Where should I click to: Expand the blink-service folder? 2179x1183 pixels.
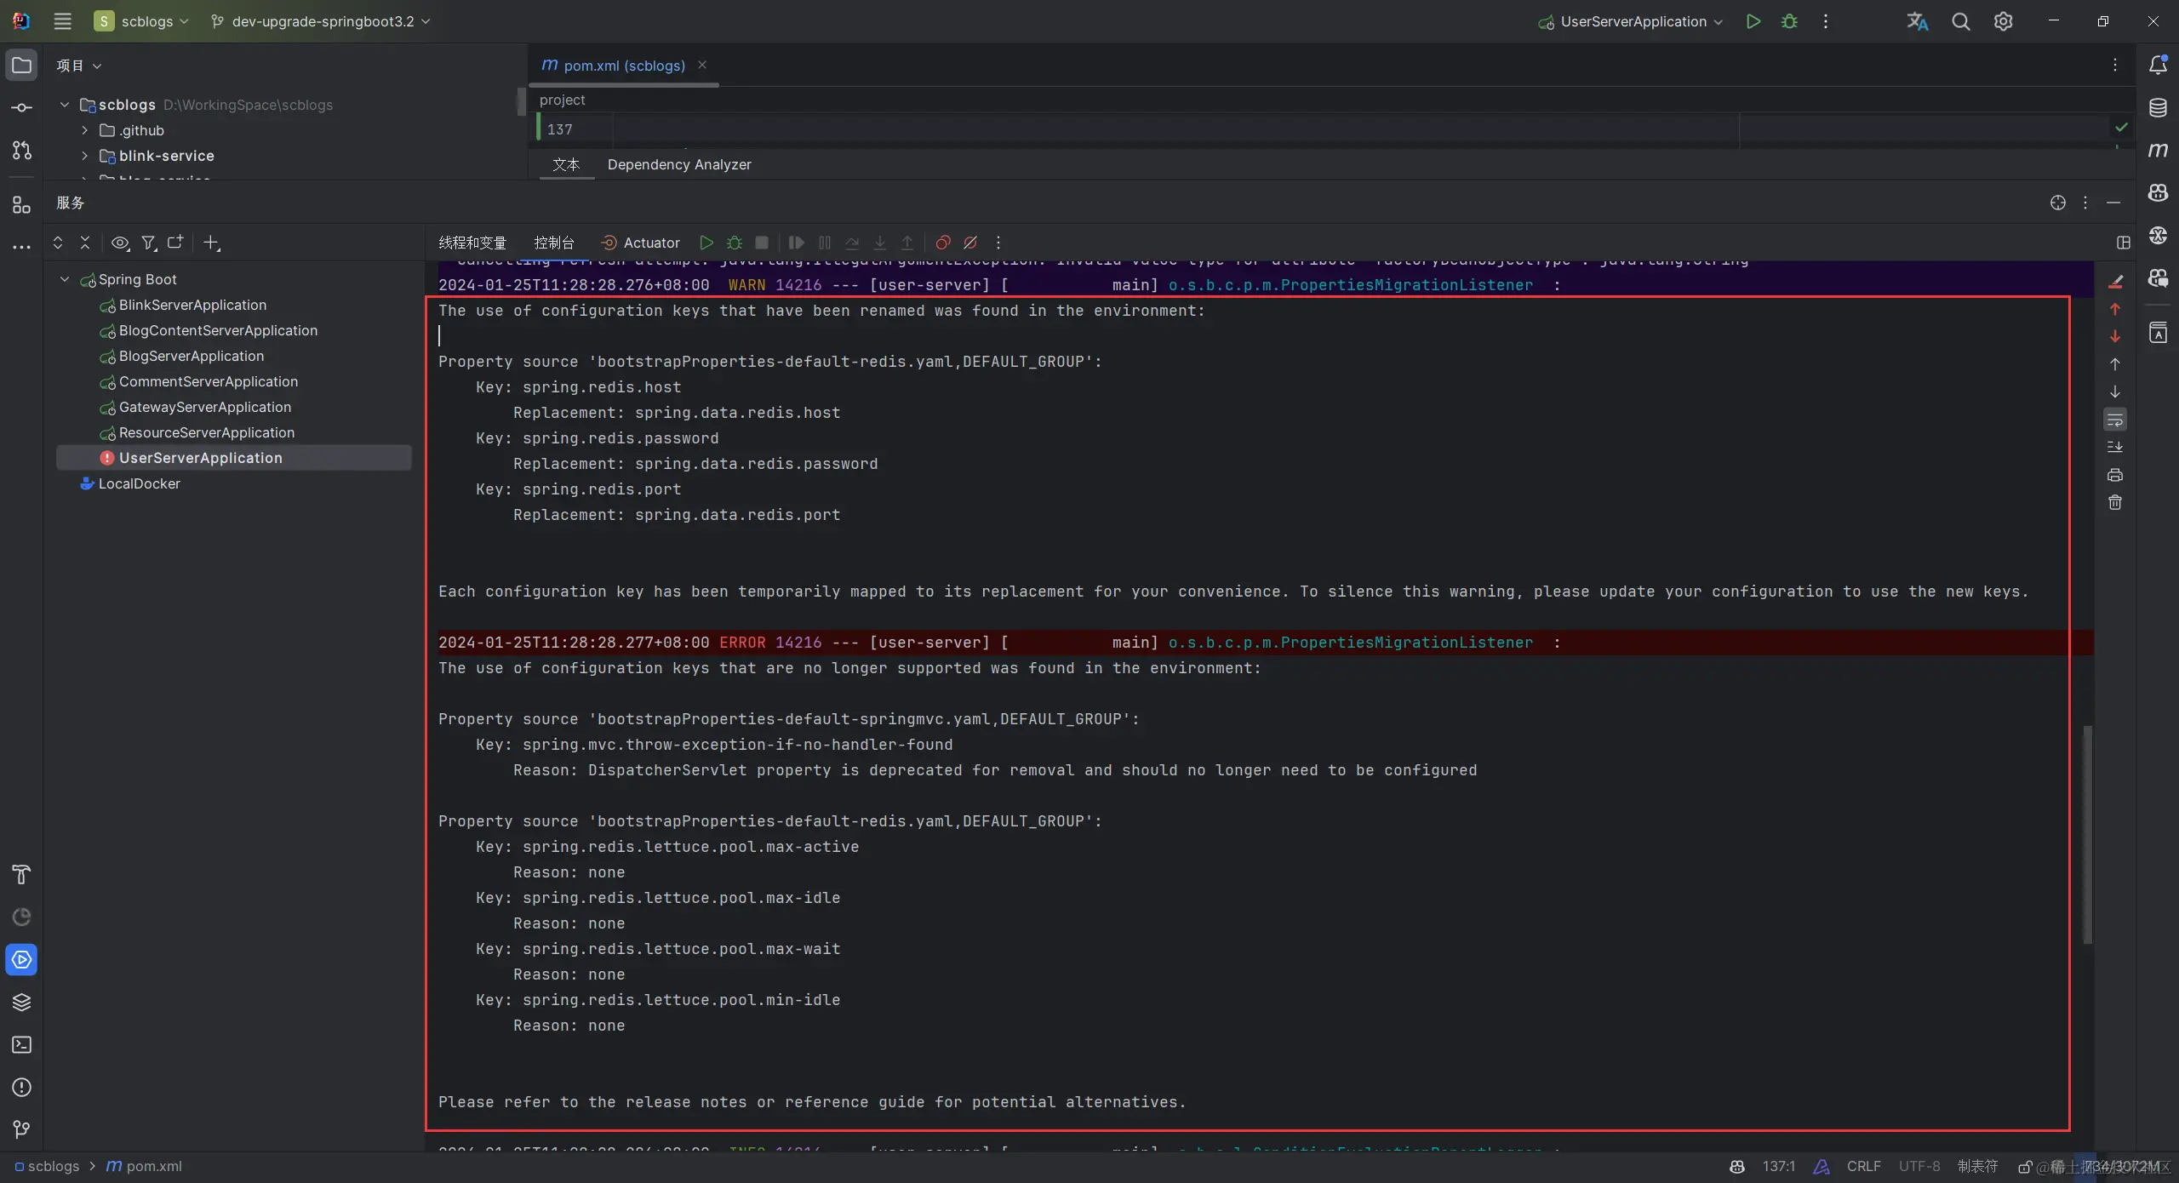coord(83,156)
